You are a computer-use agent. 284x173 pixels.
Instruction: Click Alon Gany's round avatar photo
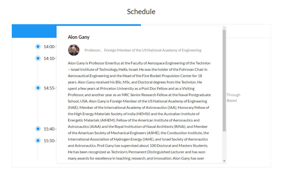(x=74, y=50)
